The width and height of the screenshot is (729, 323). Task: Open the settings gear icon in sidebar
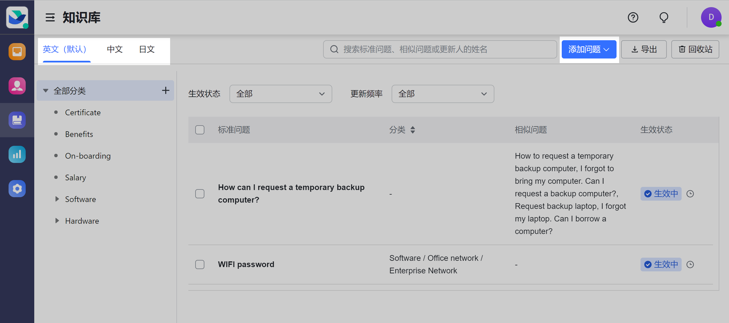tap(17, 189)
